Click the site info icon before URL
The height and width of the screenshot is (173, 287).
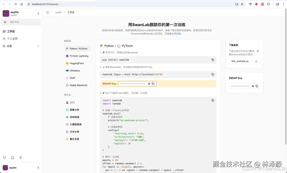tap(29, 4)
